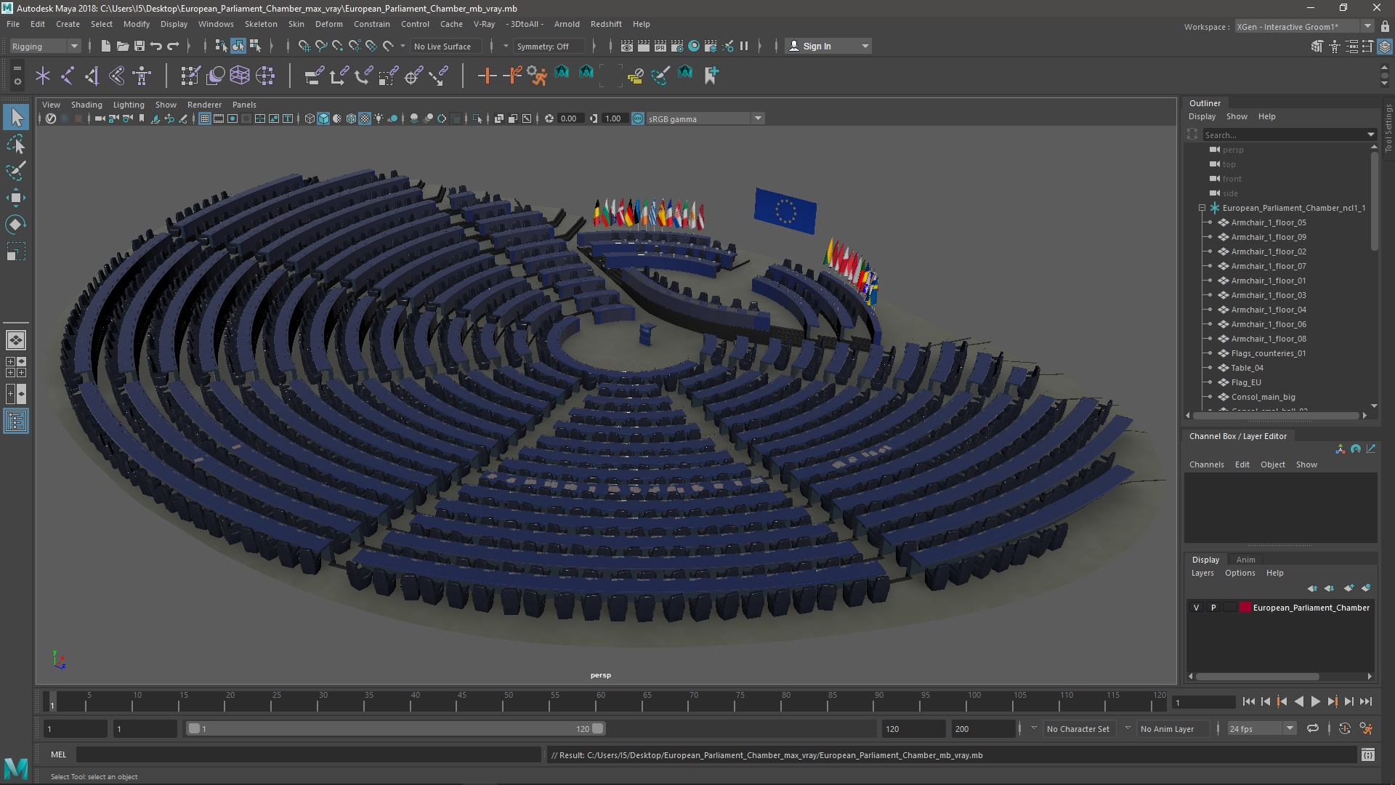Activate the Paint Selection tool
Viewport: 1395px width, 785px height.
coord(15,172)
